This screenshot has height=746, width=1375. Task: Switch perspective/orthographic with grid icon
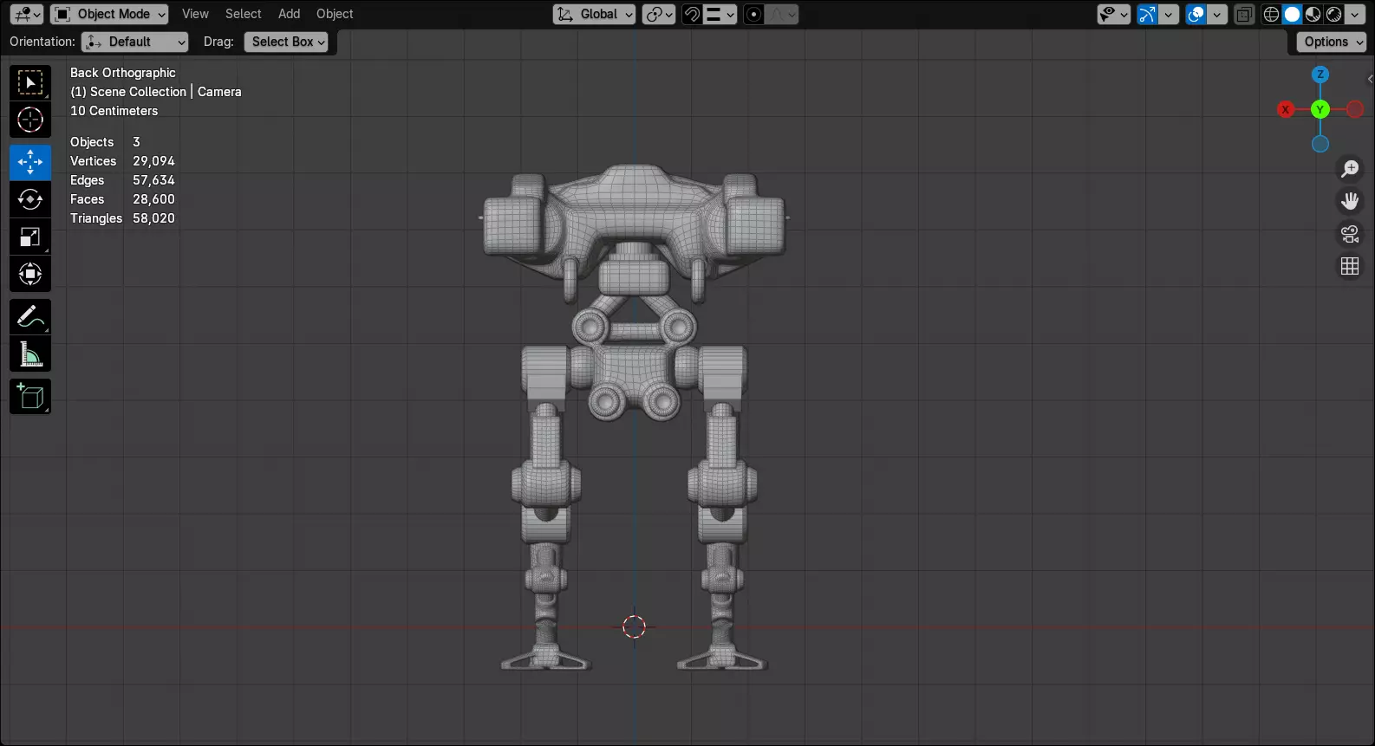pyautogui.click(x=1350, y=266)
